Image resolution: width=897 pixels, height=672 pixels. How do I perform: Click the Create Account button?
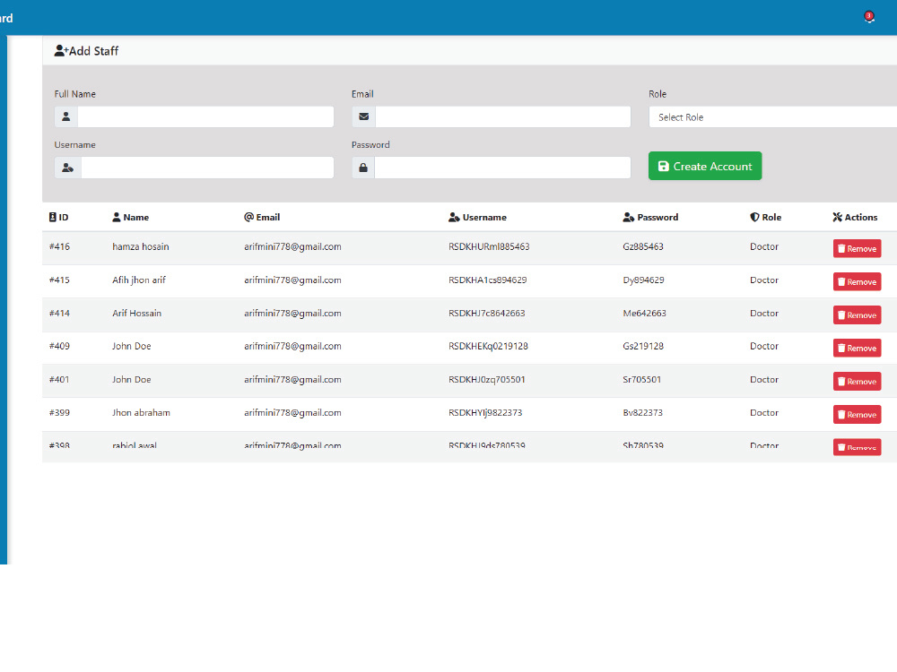point(705,166)
